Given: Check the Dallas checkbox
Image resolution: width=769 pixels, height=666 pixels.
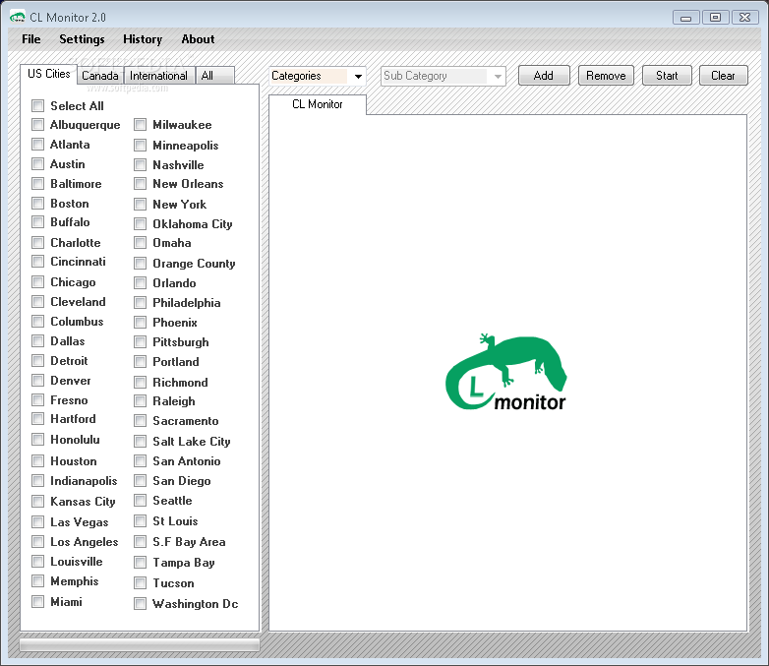Looking at the screenshot, I should tap(37, 341).
